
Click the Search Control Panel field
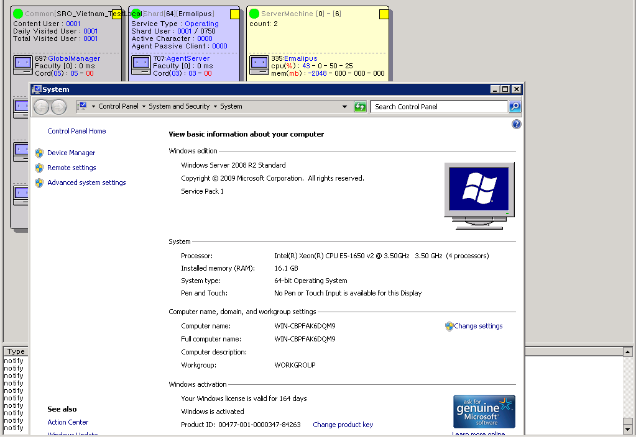point(439,107)
